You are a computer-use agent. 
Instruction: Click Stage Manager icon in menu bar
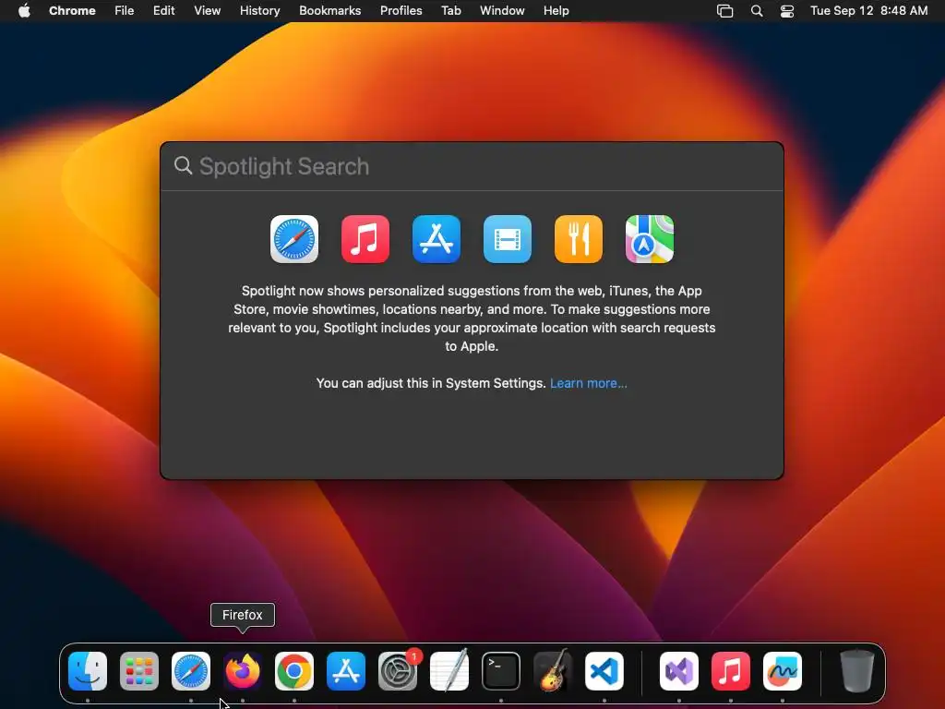725,11
